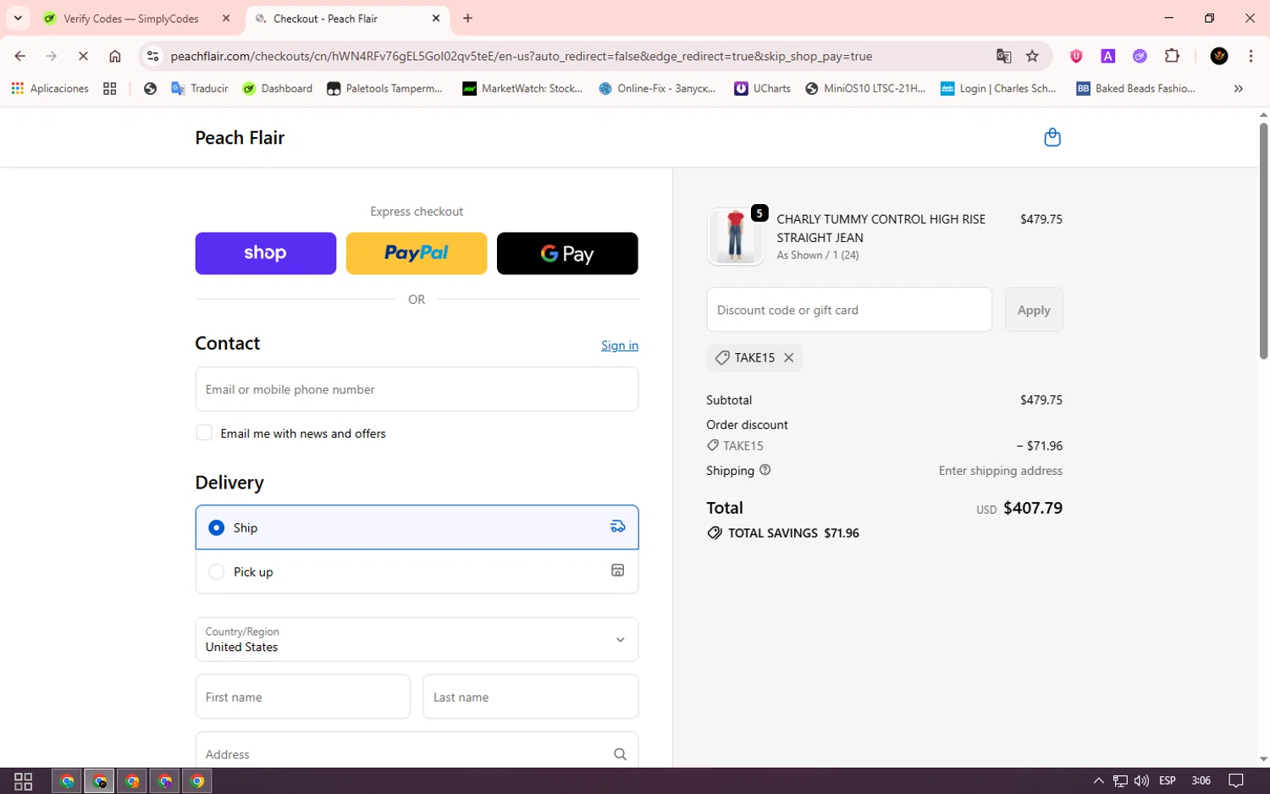This screenshot has width=1270, height=794.
Task: Close the Verify Codes tab
Action: [226, 18]
